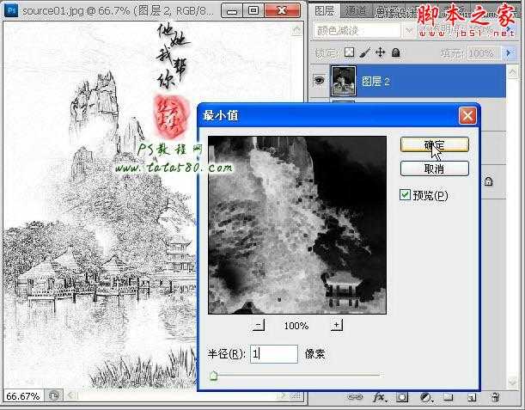Click layers panel scroll down arrow
The image size is (525, 410).
point(512,382)
